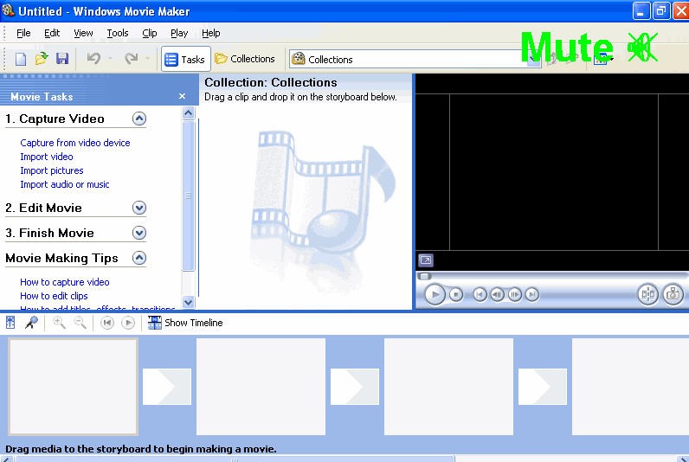
Task: Open the Clip menu
Action: (150, 33)
